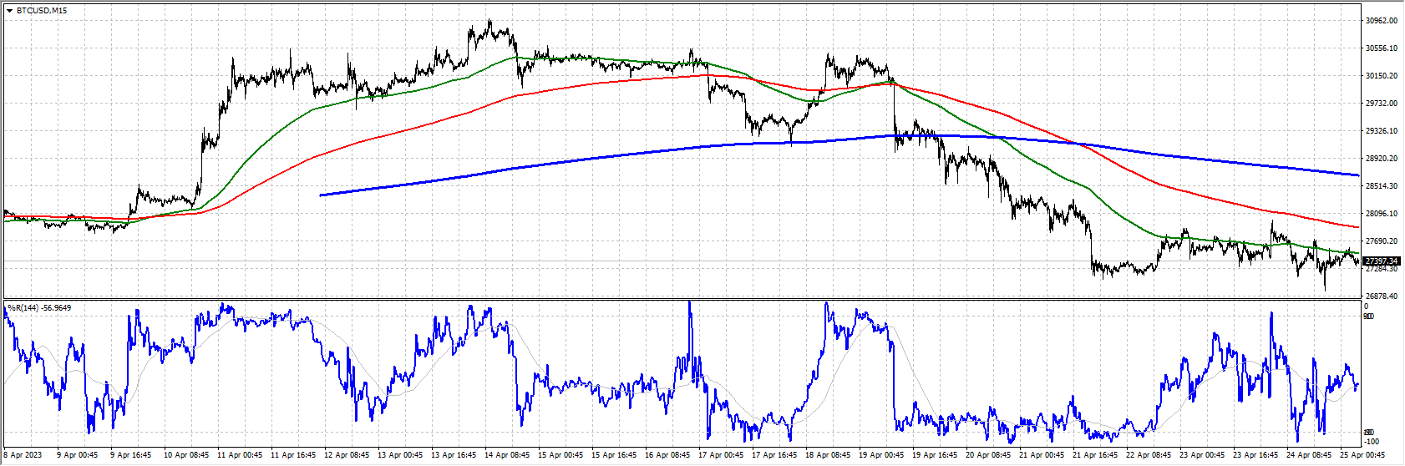Click the 23 Apr 16:45 time label
Screen dimensions: 1405x466
click(1256, 455)
